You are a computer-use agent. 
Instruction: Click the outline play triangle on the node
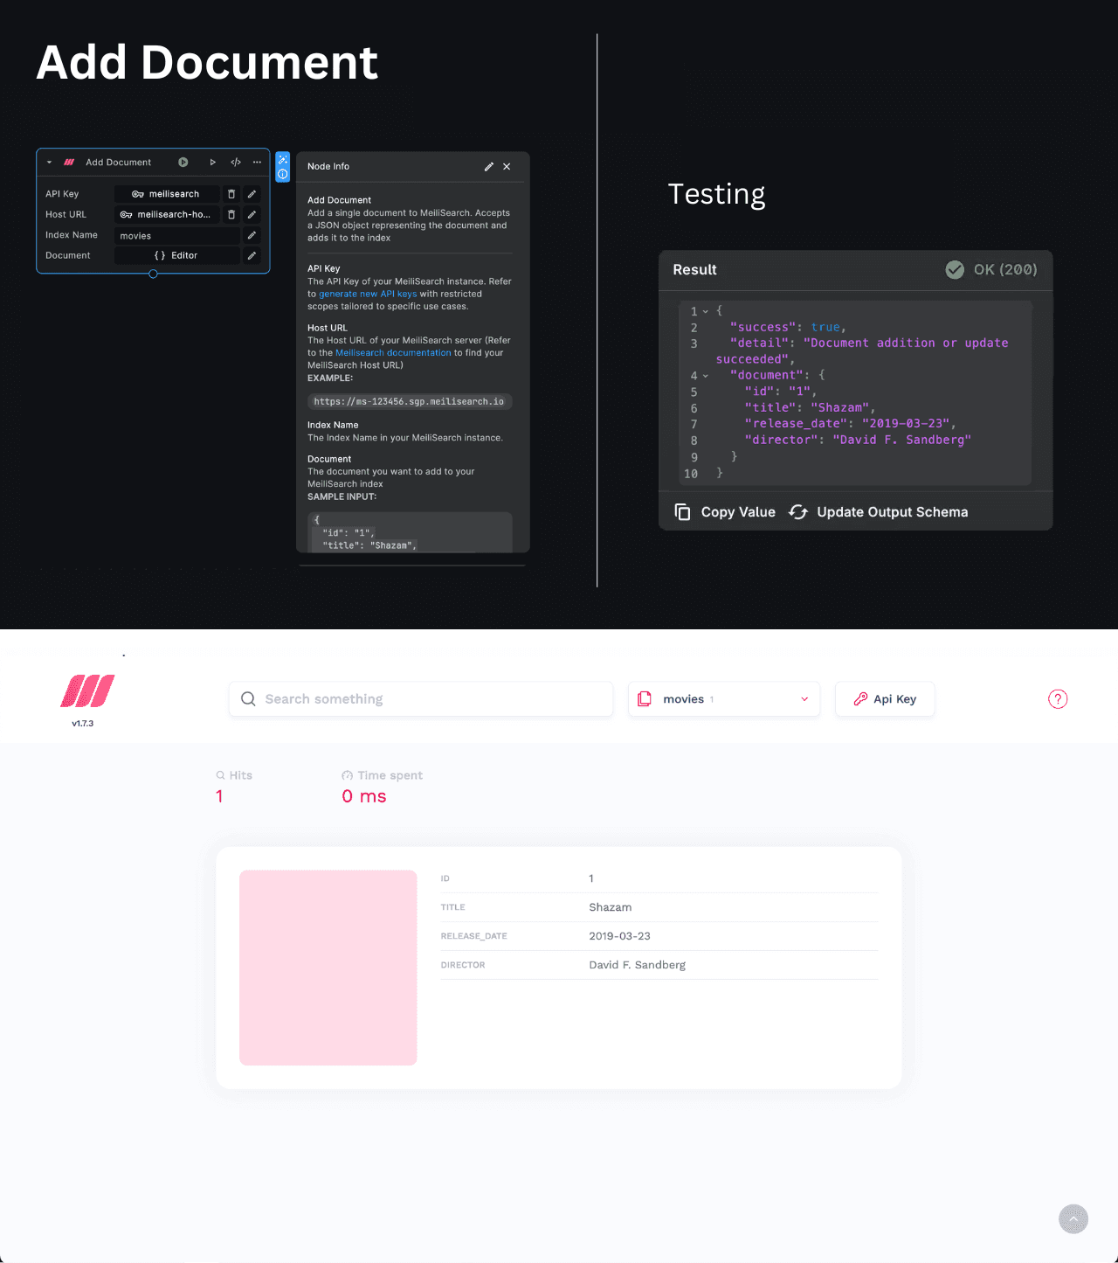(212, 163)
